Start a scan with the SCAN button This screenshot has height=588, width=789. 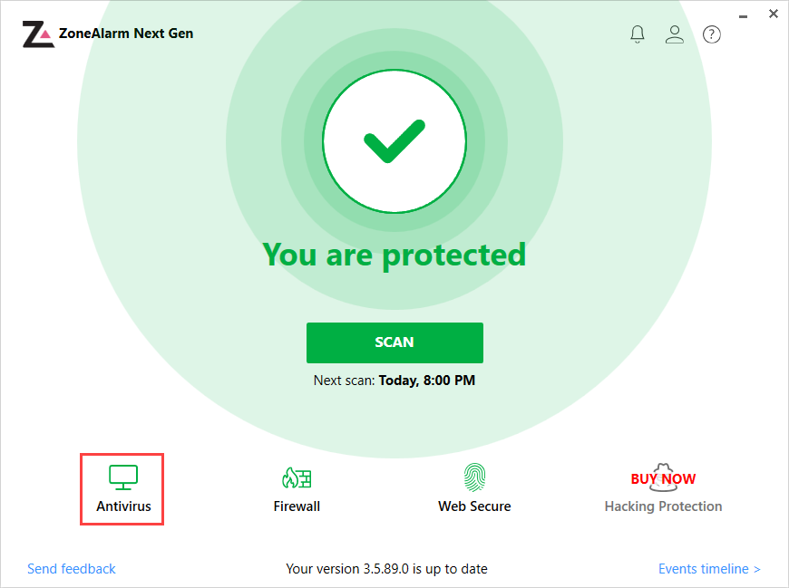click(x=394, y=342)
